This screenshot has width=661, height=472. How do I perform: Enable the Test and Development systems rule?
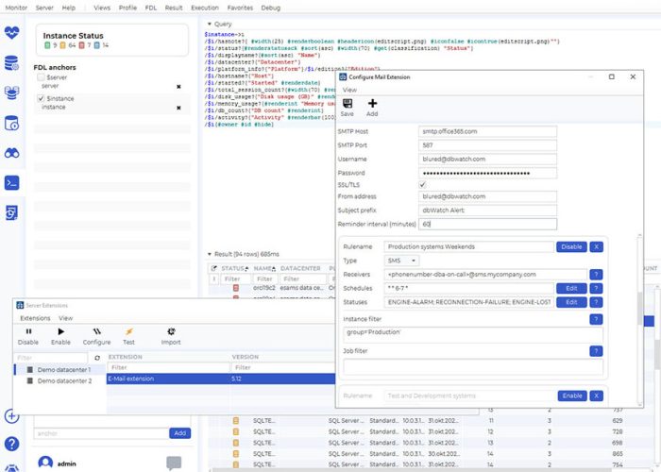point(572,396)
